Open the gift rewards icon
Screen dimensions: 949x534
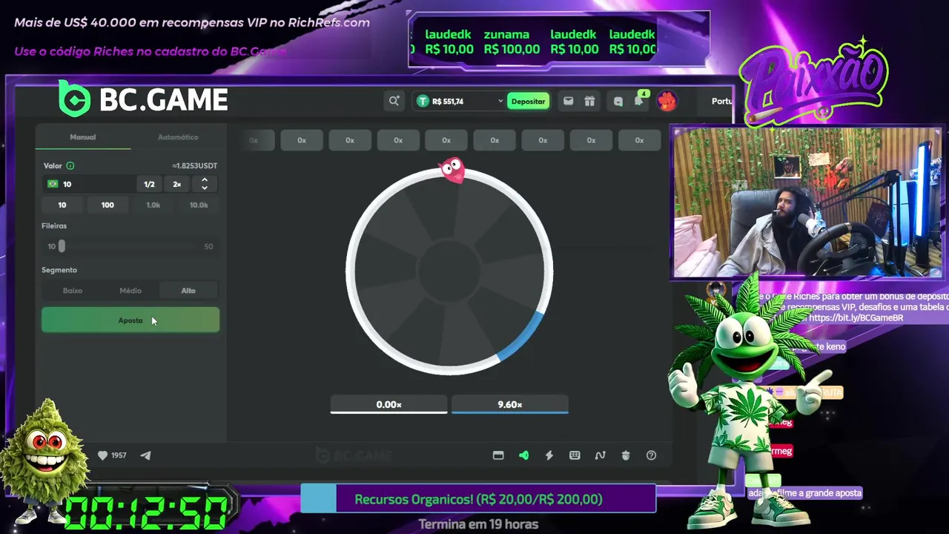pyautogui.click(x=589, y=101)
